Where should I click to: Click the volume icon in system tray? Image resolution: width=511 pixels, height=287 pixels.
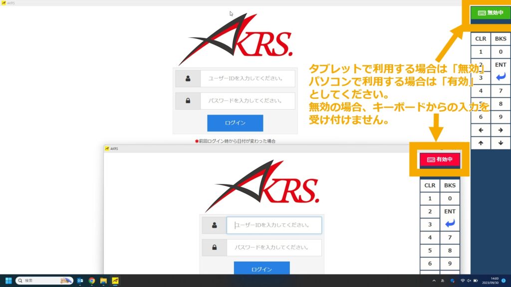point(469,281)
